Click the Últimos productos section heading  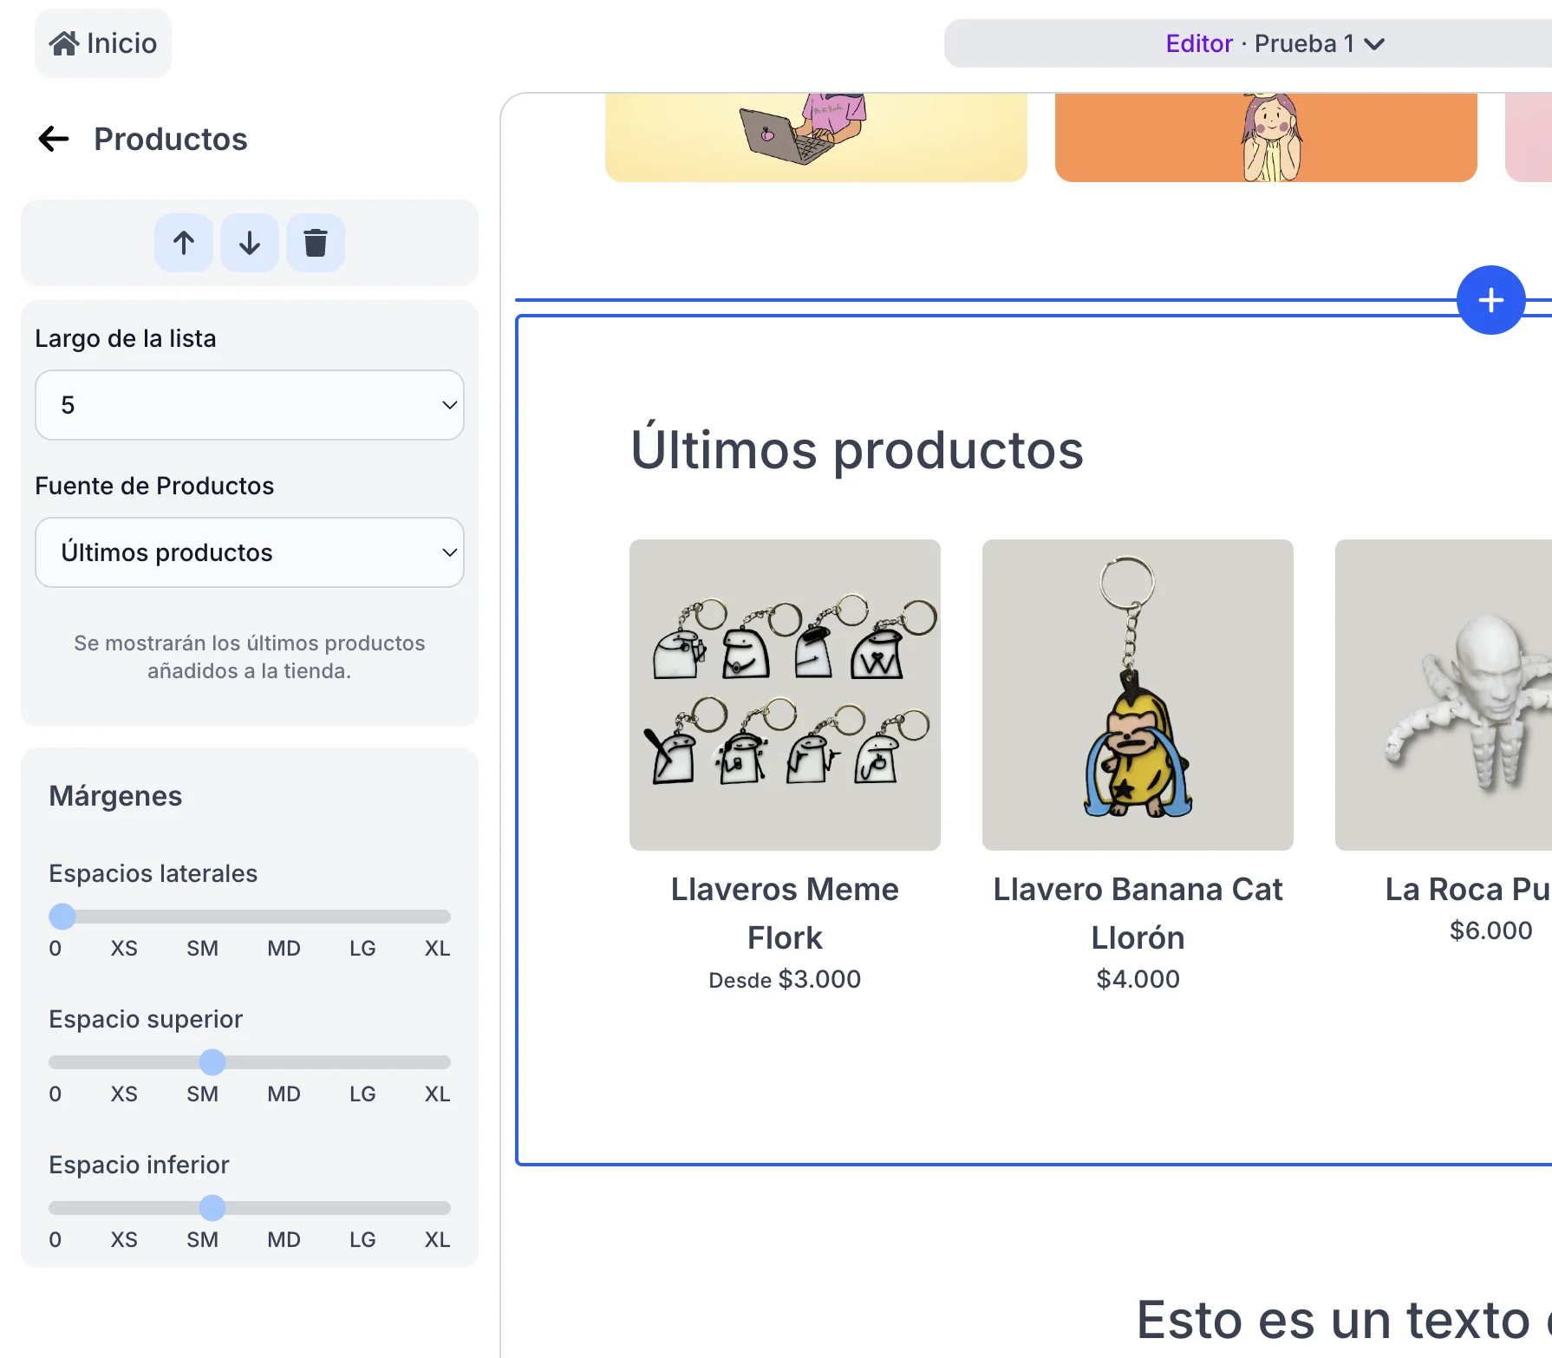(x=857, y=450)
